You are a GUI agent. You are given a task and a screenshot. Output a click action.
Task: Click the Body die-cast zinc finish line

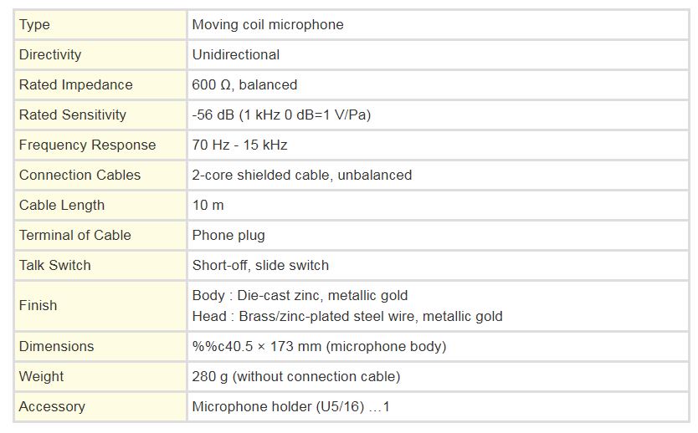300,295
